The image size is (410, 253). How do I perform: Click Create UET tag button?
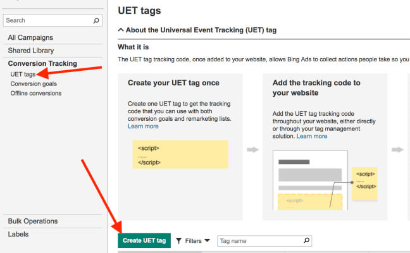pyautogui.click(x=144, y=240)
